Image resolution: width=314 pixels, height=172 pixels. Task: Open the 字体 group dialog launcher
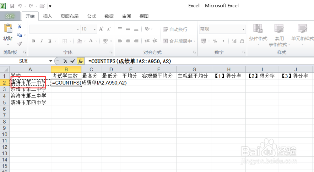tap(111, 52)
